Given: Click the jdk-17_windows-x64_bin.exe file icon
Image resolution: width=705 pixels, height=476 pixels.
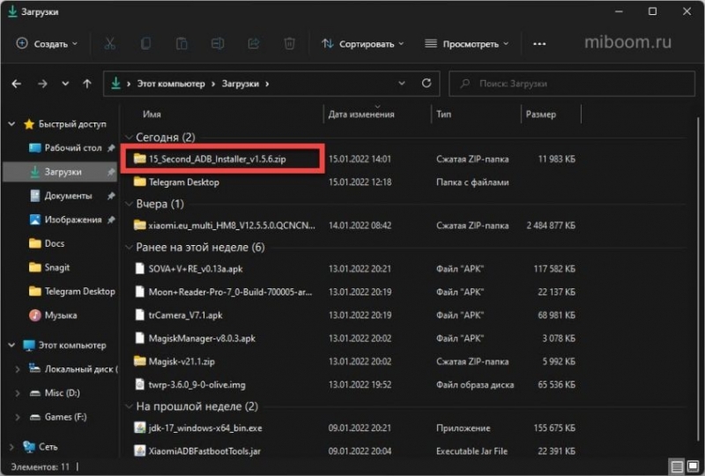Looking at the screenshot, I should point(140,428).
